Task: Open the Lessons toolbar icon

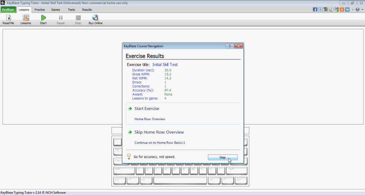Action: coord(26,20)
